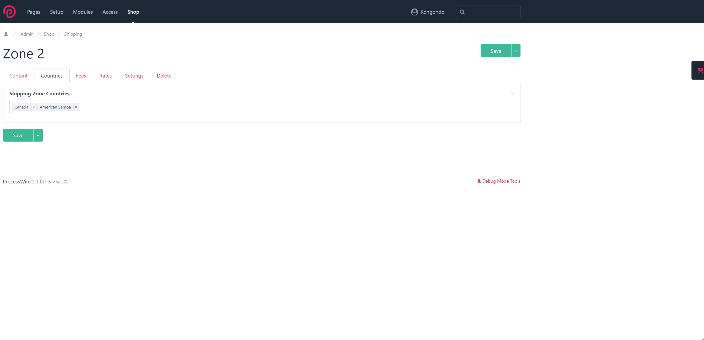Viewport: 704px width, 340px height.
Task: Open the bottom Save dropdown arrow
Action: pyautogui.click(x=38, y=135)
